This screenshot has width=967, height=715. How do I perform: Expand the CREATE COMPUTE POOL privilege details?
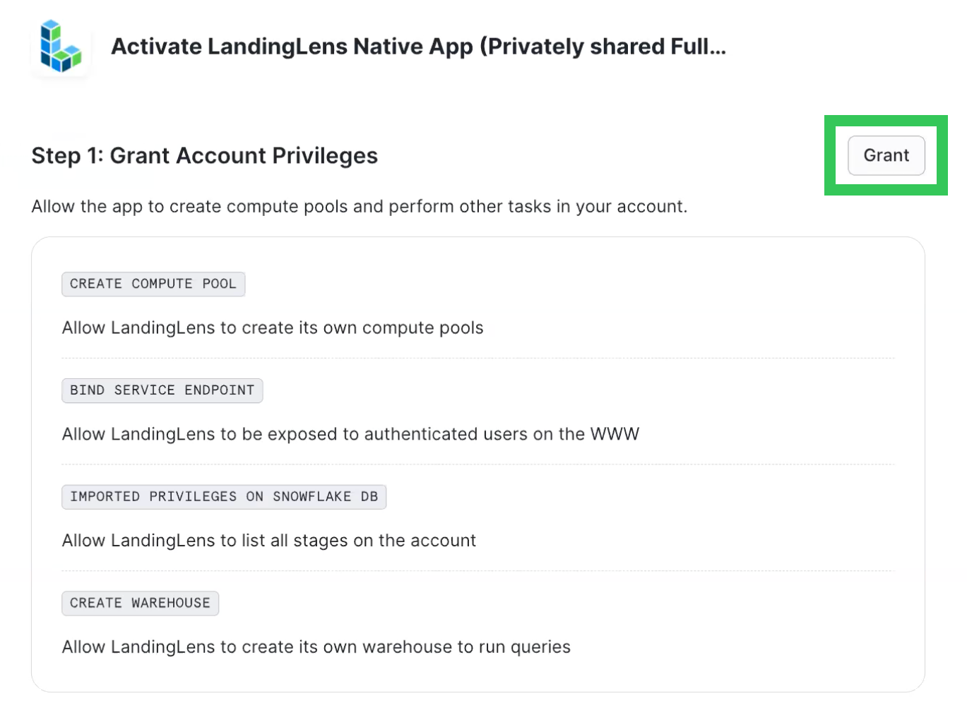(x=153, y=284)
